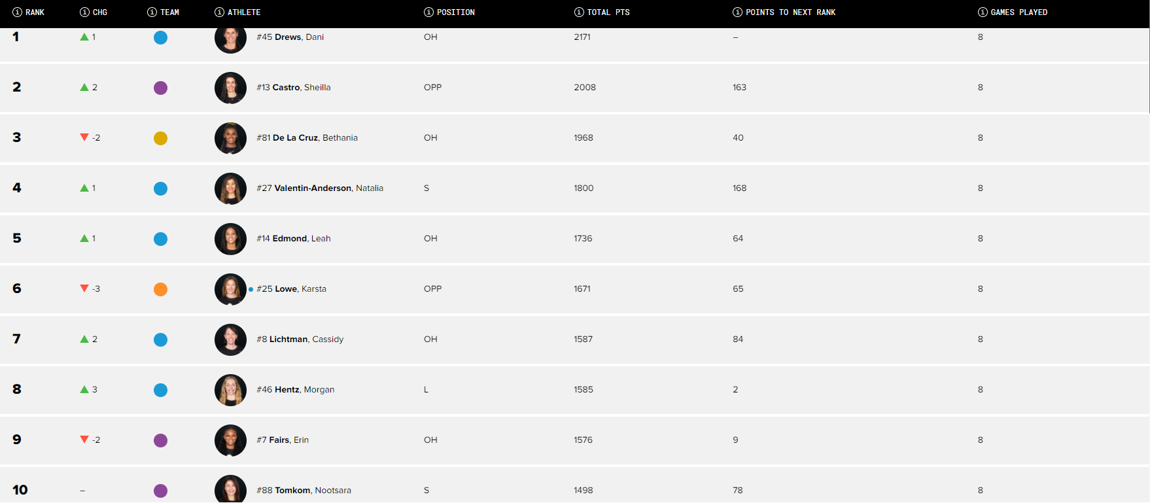
Task: Click Karsta Lowe's headshot photo
Action: pos(230,289)
